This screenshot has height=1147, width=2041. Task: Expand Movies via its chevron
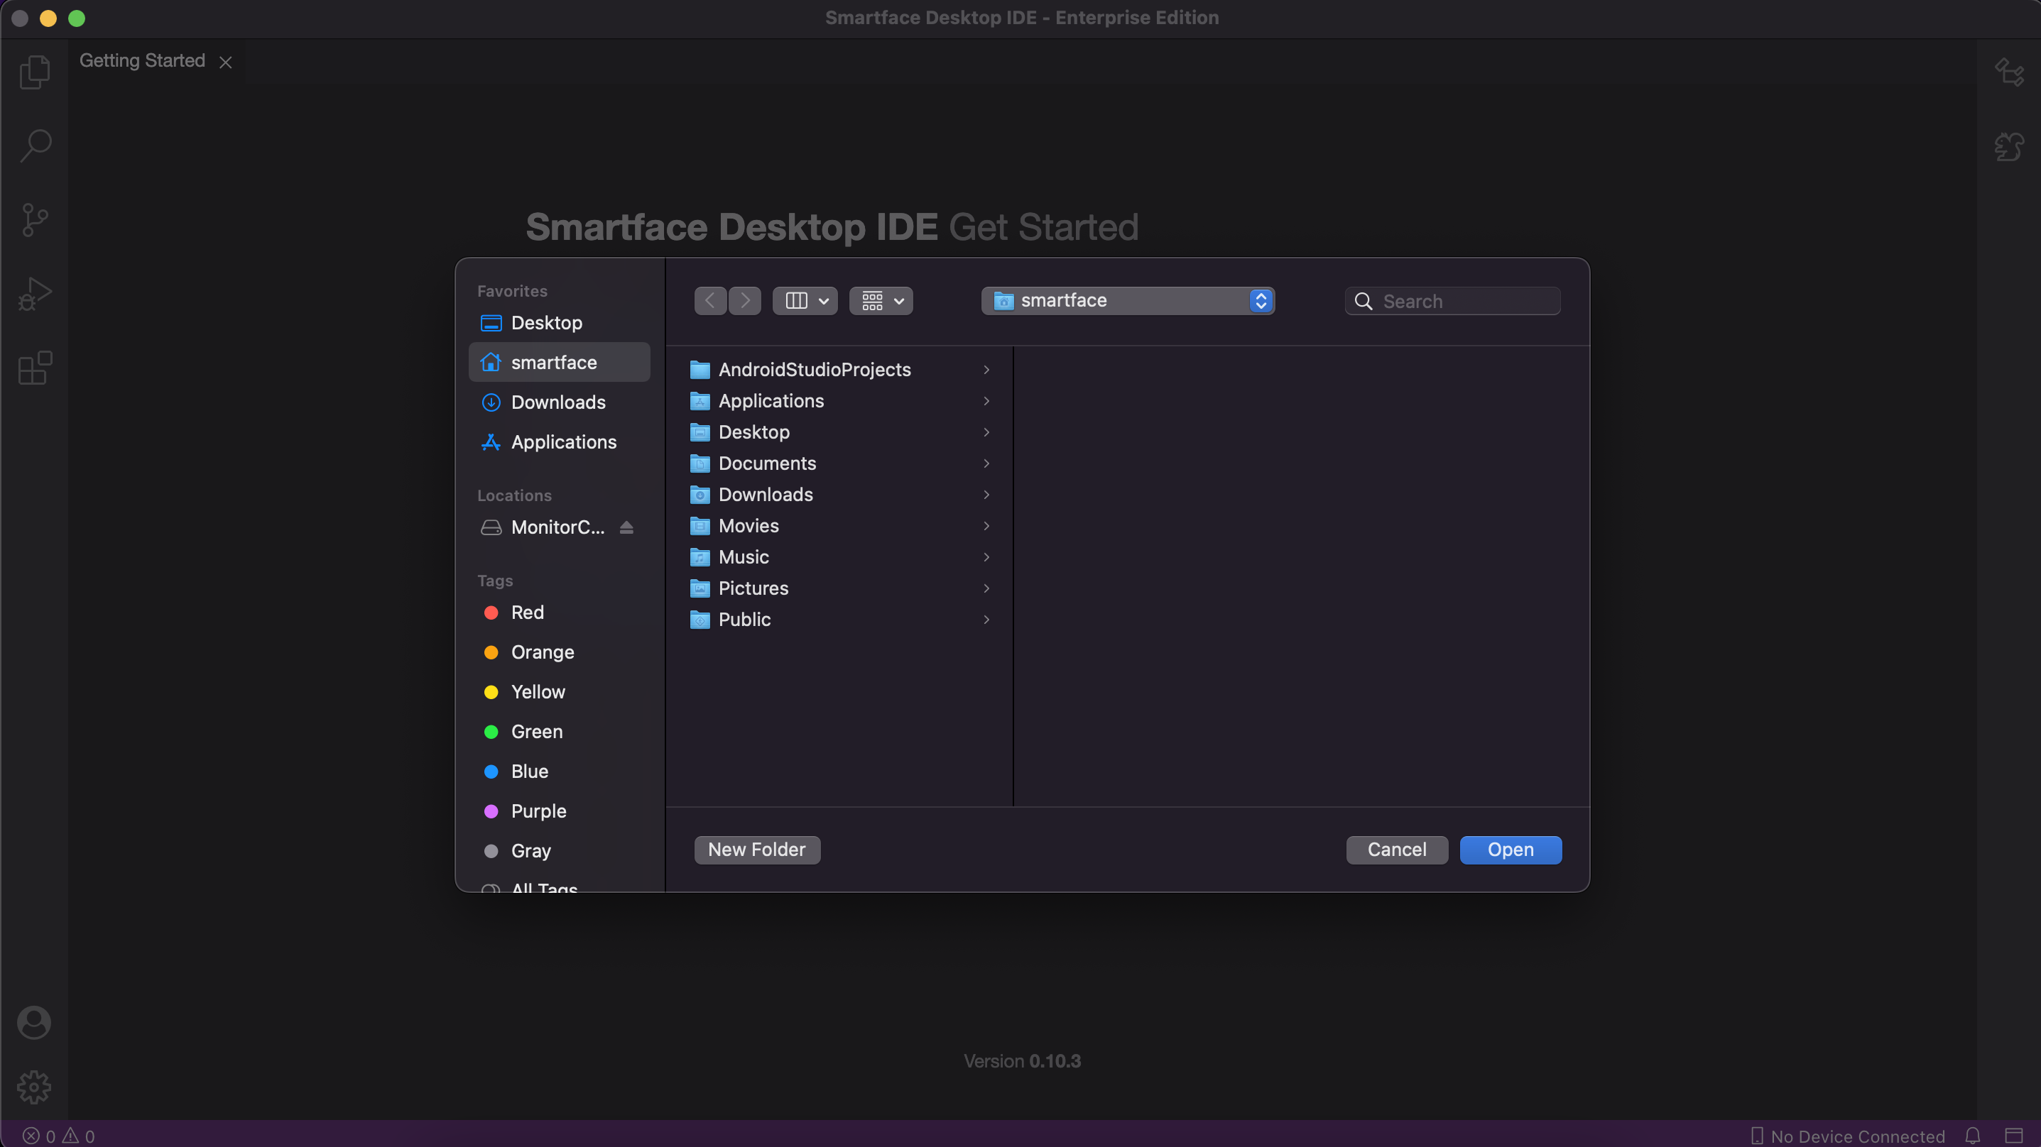(x=986, y=526)
